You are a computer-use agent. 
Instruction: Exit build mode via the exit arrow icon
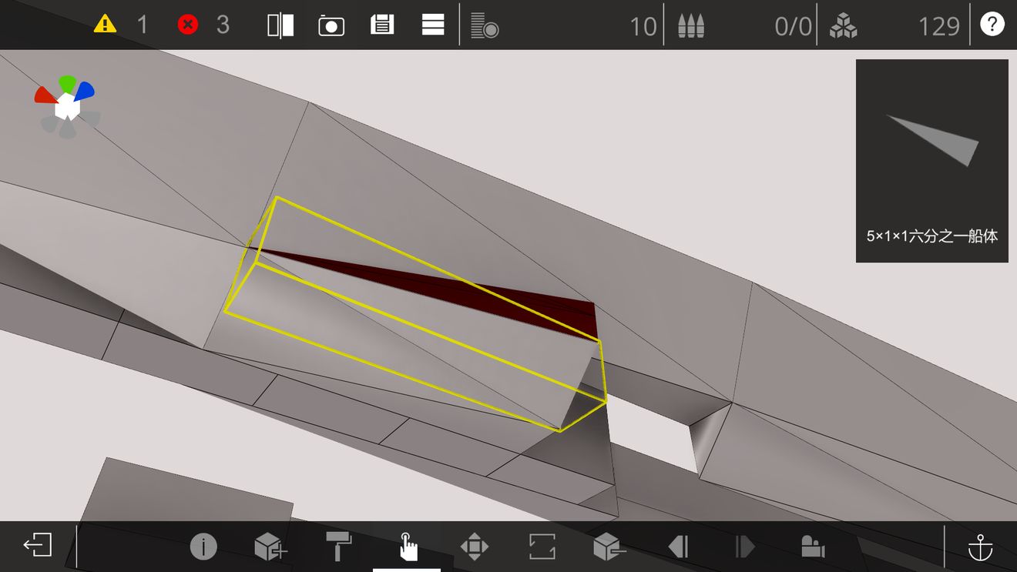click(x=37, y=546)
